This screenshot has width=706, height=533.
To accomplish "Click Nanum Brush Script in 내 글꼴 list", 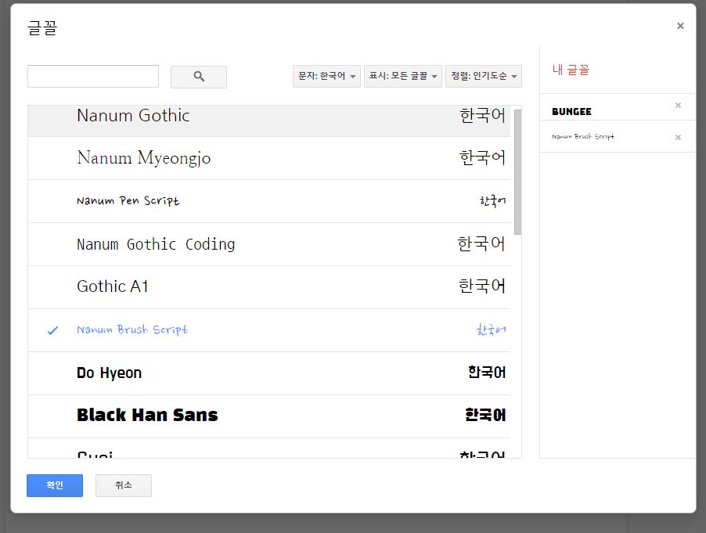I will click(x=582, y=137).
